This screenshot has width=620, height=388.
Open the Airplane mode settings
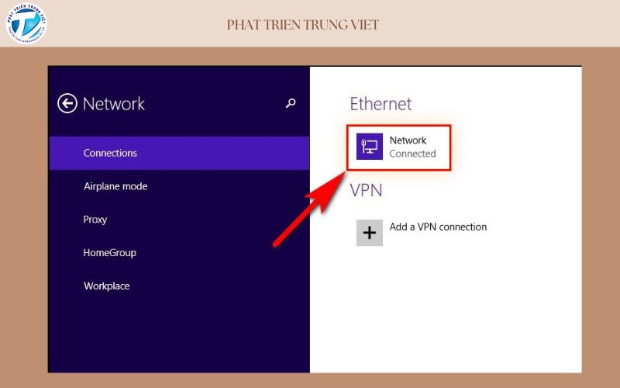tap(115, 186)
